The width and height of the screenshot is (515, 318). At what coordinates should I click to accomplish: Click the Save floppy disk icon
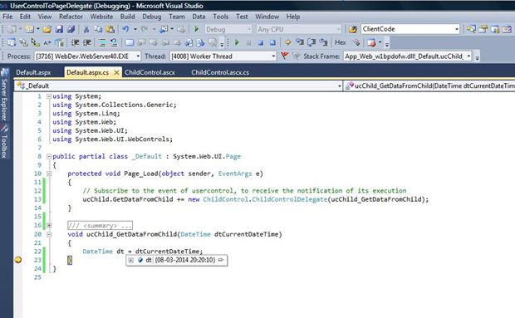[x=59, y=29]
